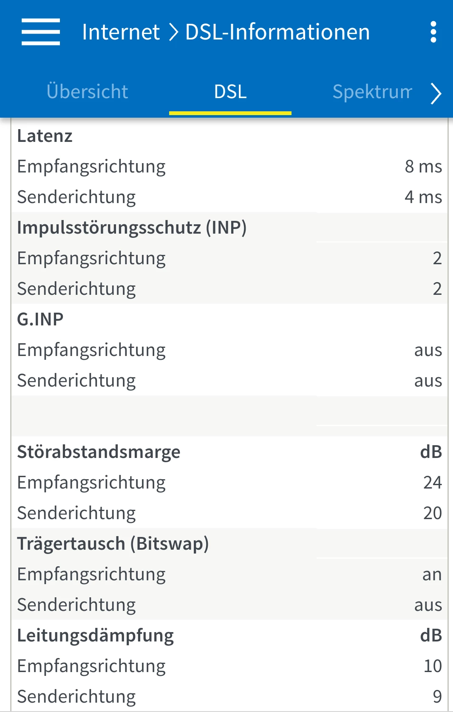Image resolution: width=453 pixels, height=712 pixels.
Task: Click the G.INP section heading
Action: coord(40,319)
